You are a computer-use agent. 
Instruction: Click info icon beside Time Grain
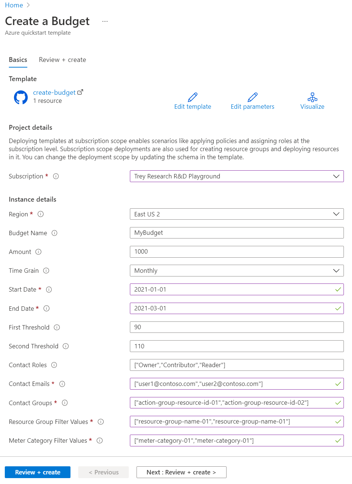[46, 271]
